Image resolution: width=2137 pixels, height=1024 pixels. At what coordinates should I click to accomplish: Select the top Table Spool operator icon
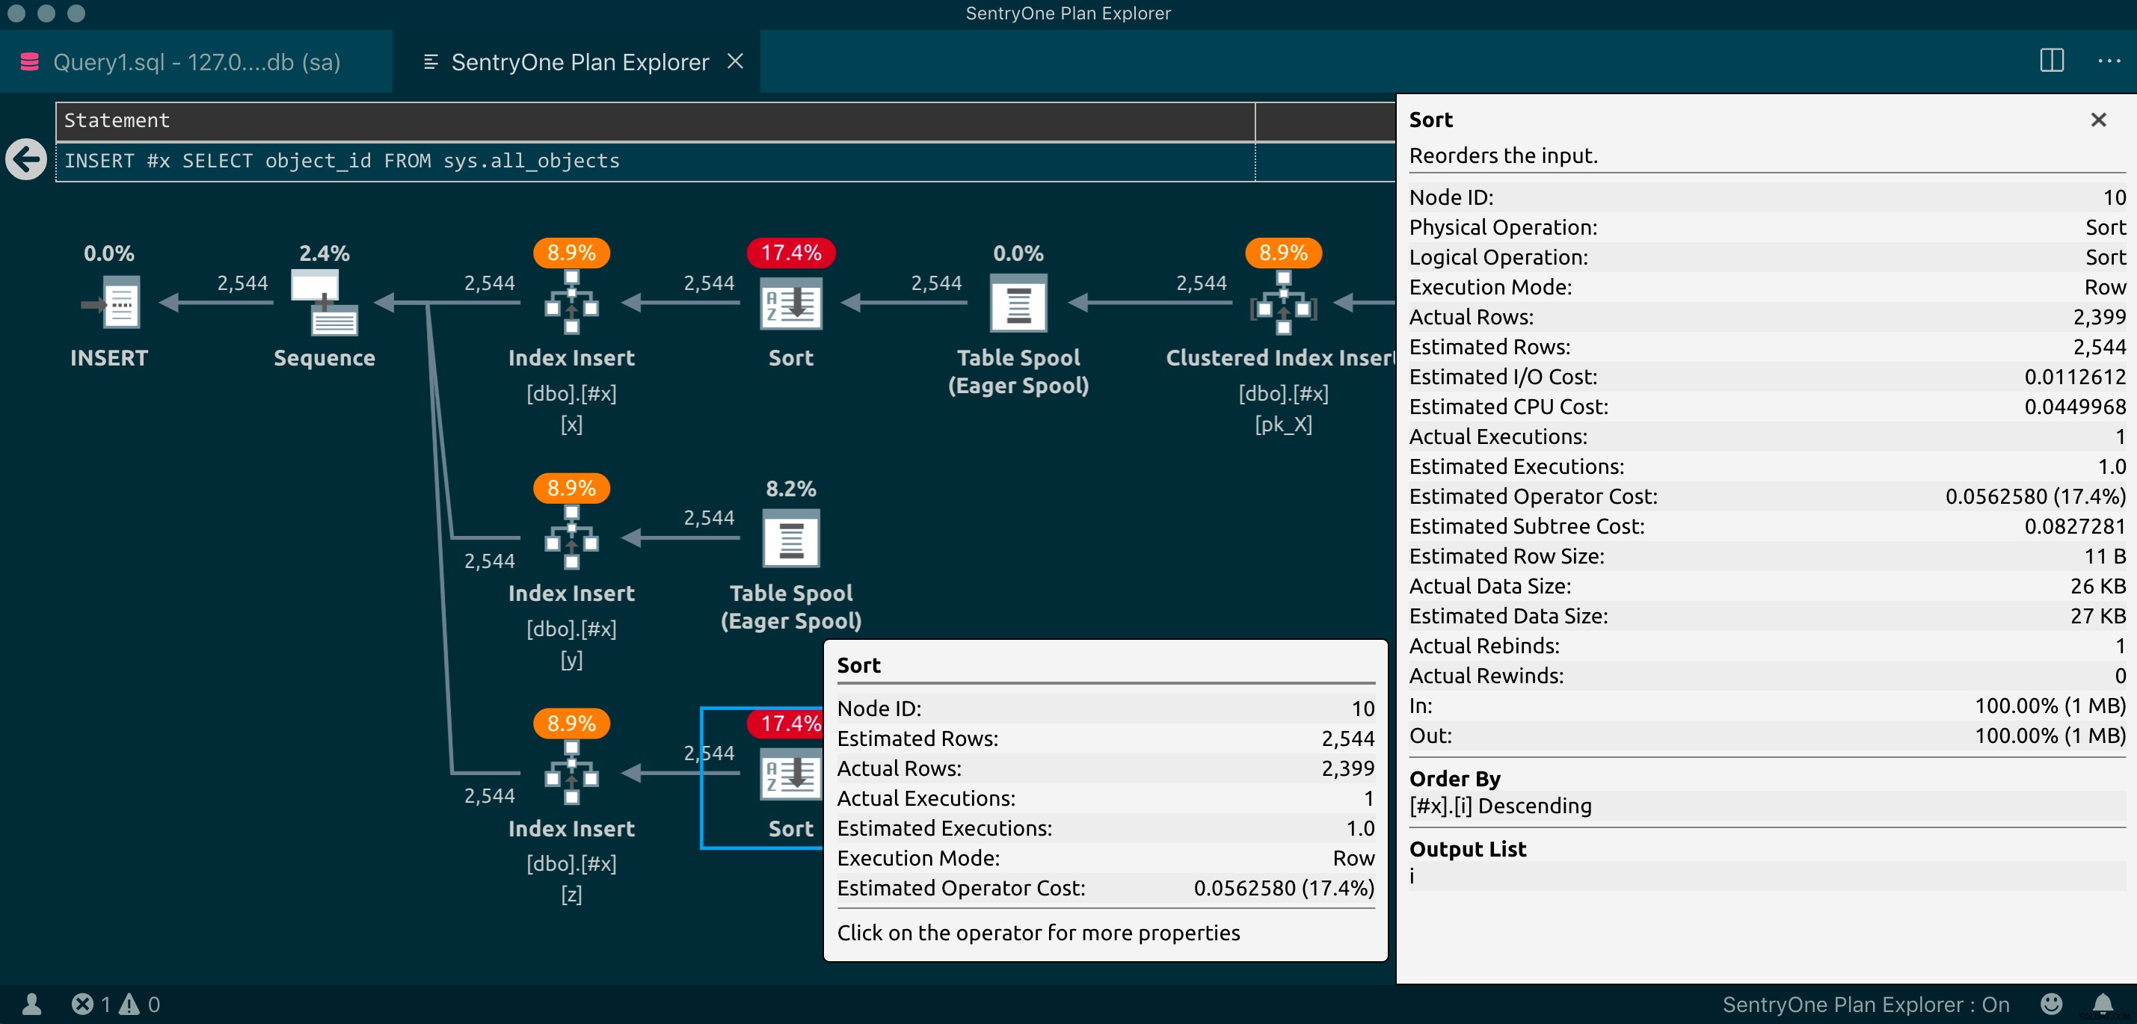pyautogui.click(x=1018, y=303)
